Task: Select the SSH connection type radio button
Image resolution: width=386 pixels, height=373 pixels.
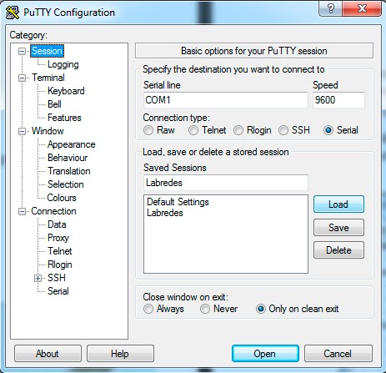Action: pyautogui.click(x=283, y=130)
